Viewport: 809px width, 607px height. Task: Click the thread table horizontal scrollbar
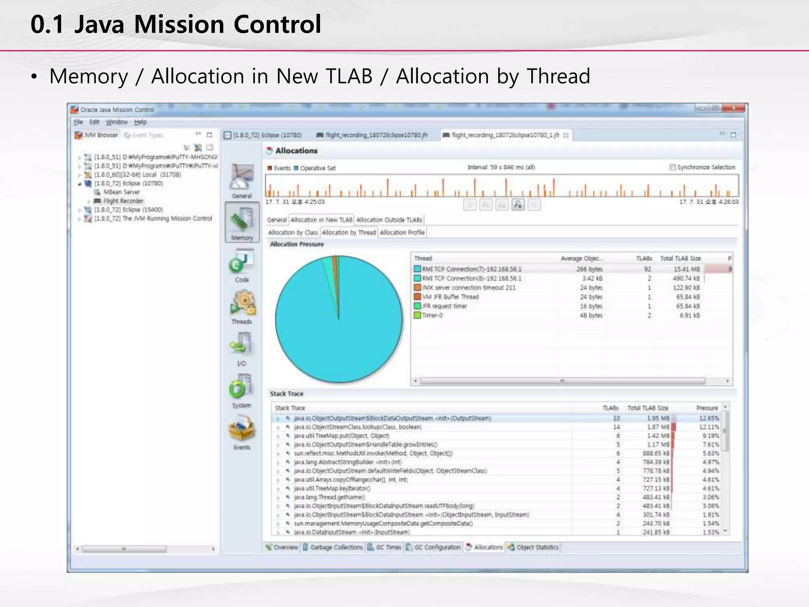[x=563, y=381]
